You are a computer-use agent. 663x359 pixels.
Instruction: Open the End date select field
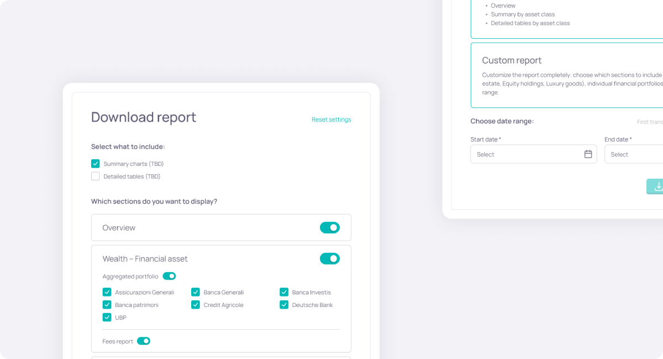pos(634,154)
